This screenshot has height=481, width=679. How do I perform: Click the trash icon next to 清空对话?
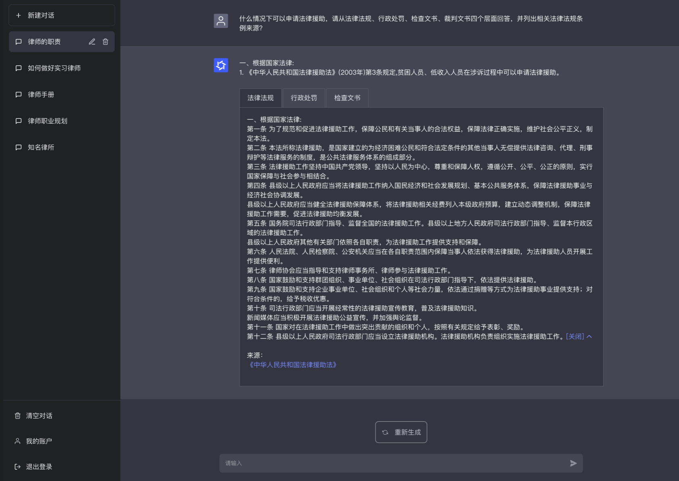click(x=18, y=415)
